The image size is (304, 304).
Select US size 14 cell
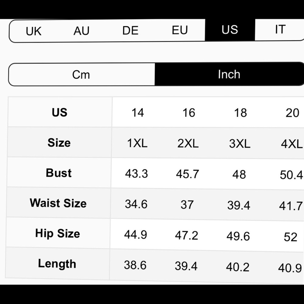(x=137, y=113)
